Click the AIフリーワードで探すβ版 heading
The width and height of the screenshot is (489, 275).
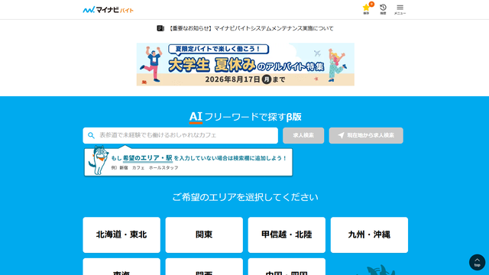[245, 117]
